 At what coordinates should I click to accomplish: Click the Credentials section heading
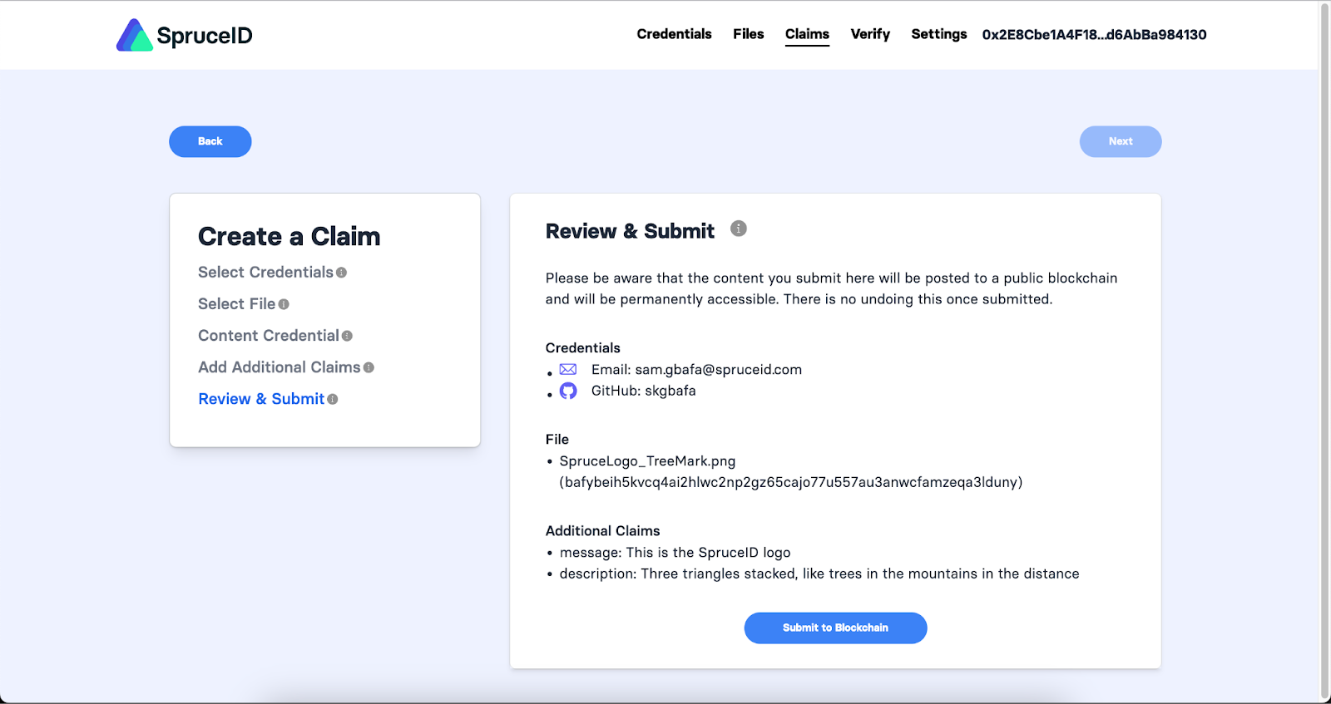click(583, 348)
